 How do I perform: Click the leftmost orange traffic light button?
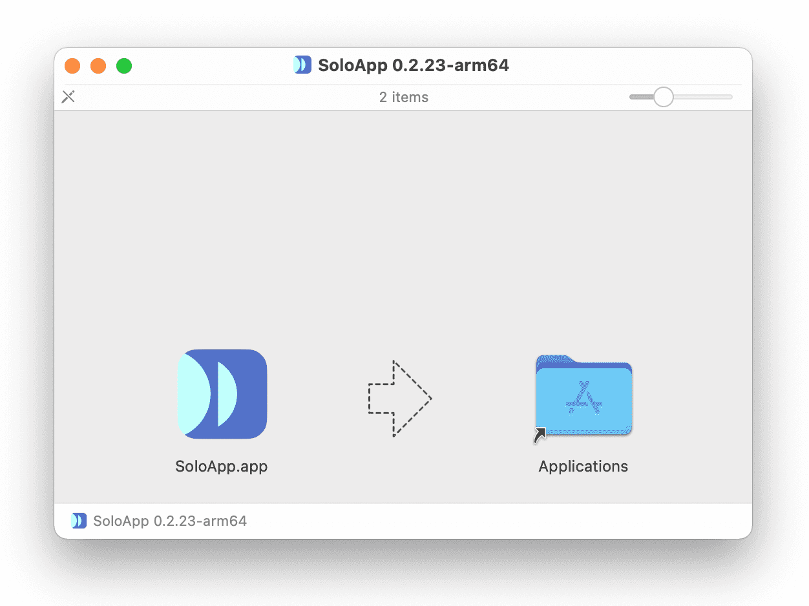click(x=72, y=65)
